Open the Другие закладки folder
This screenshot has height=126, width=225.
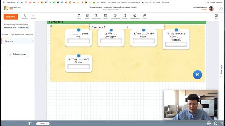214,2
